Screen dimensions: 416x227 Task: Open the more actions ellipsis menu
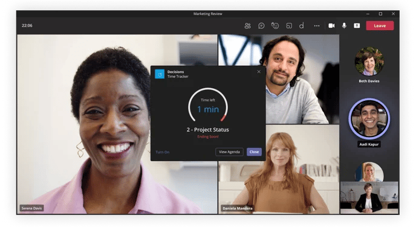pos(316,26)
